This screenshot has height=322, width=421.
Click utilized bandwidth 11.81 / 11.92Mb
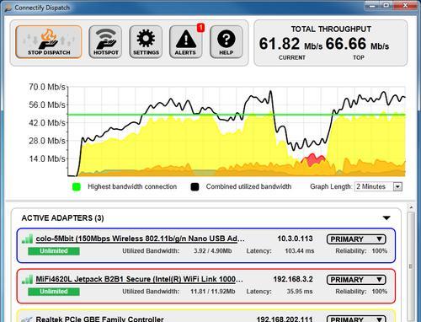point(213,292)
